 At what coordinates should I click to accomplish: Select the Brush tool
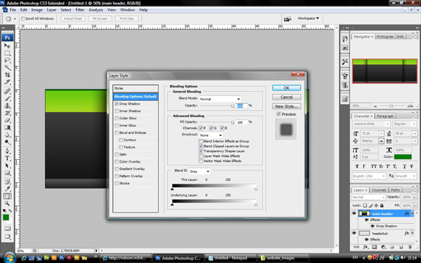(x=7, y=98)
